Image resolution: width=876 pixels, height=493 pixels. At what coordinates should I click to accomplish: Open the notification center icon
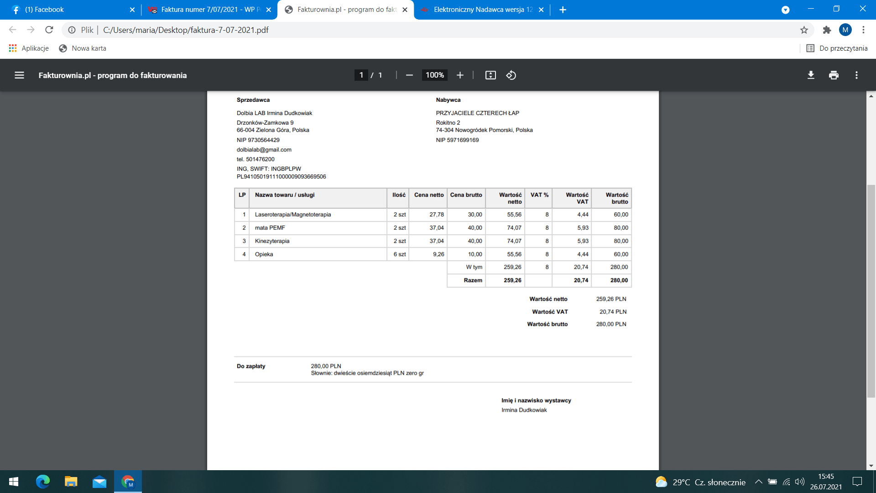(x=857, y=482)
